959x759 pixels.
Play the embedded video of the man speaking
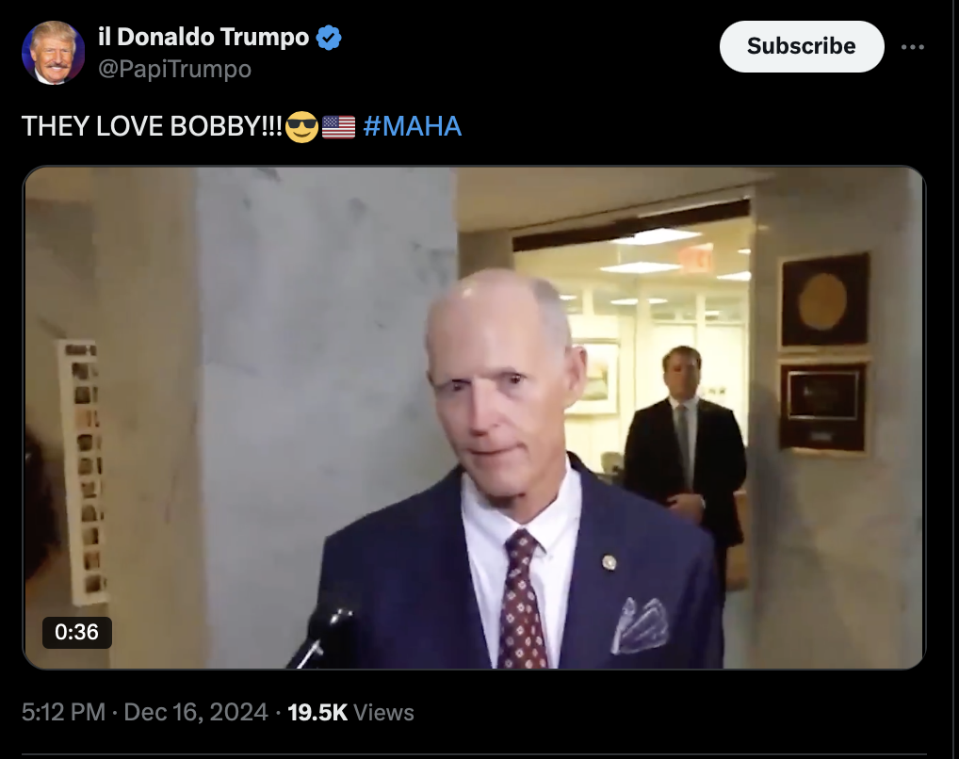[474, 418]
